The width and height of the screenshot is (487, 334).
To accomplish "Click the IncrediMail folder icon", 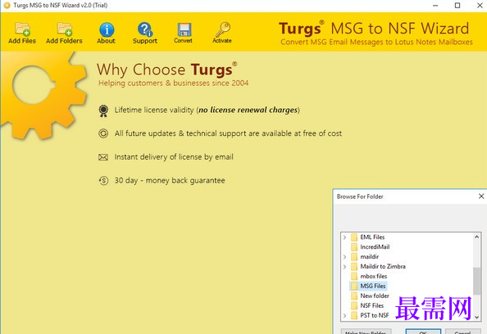I will pyautogui.click(x=354, y=247).
